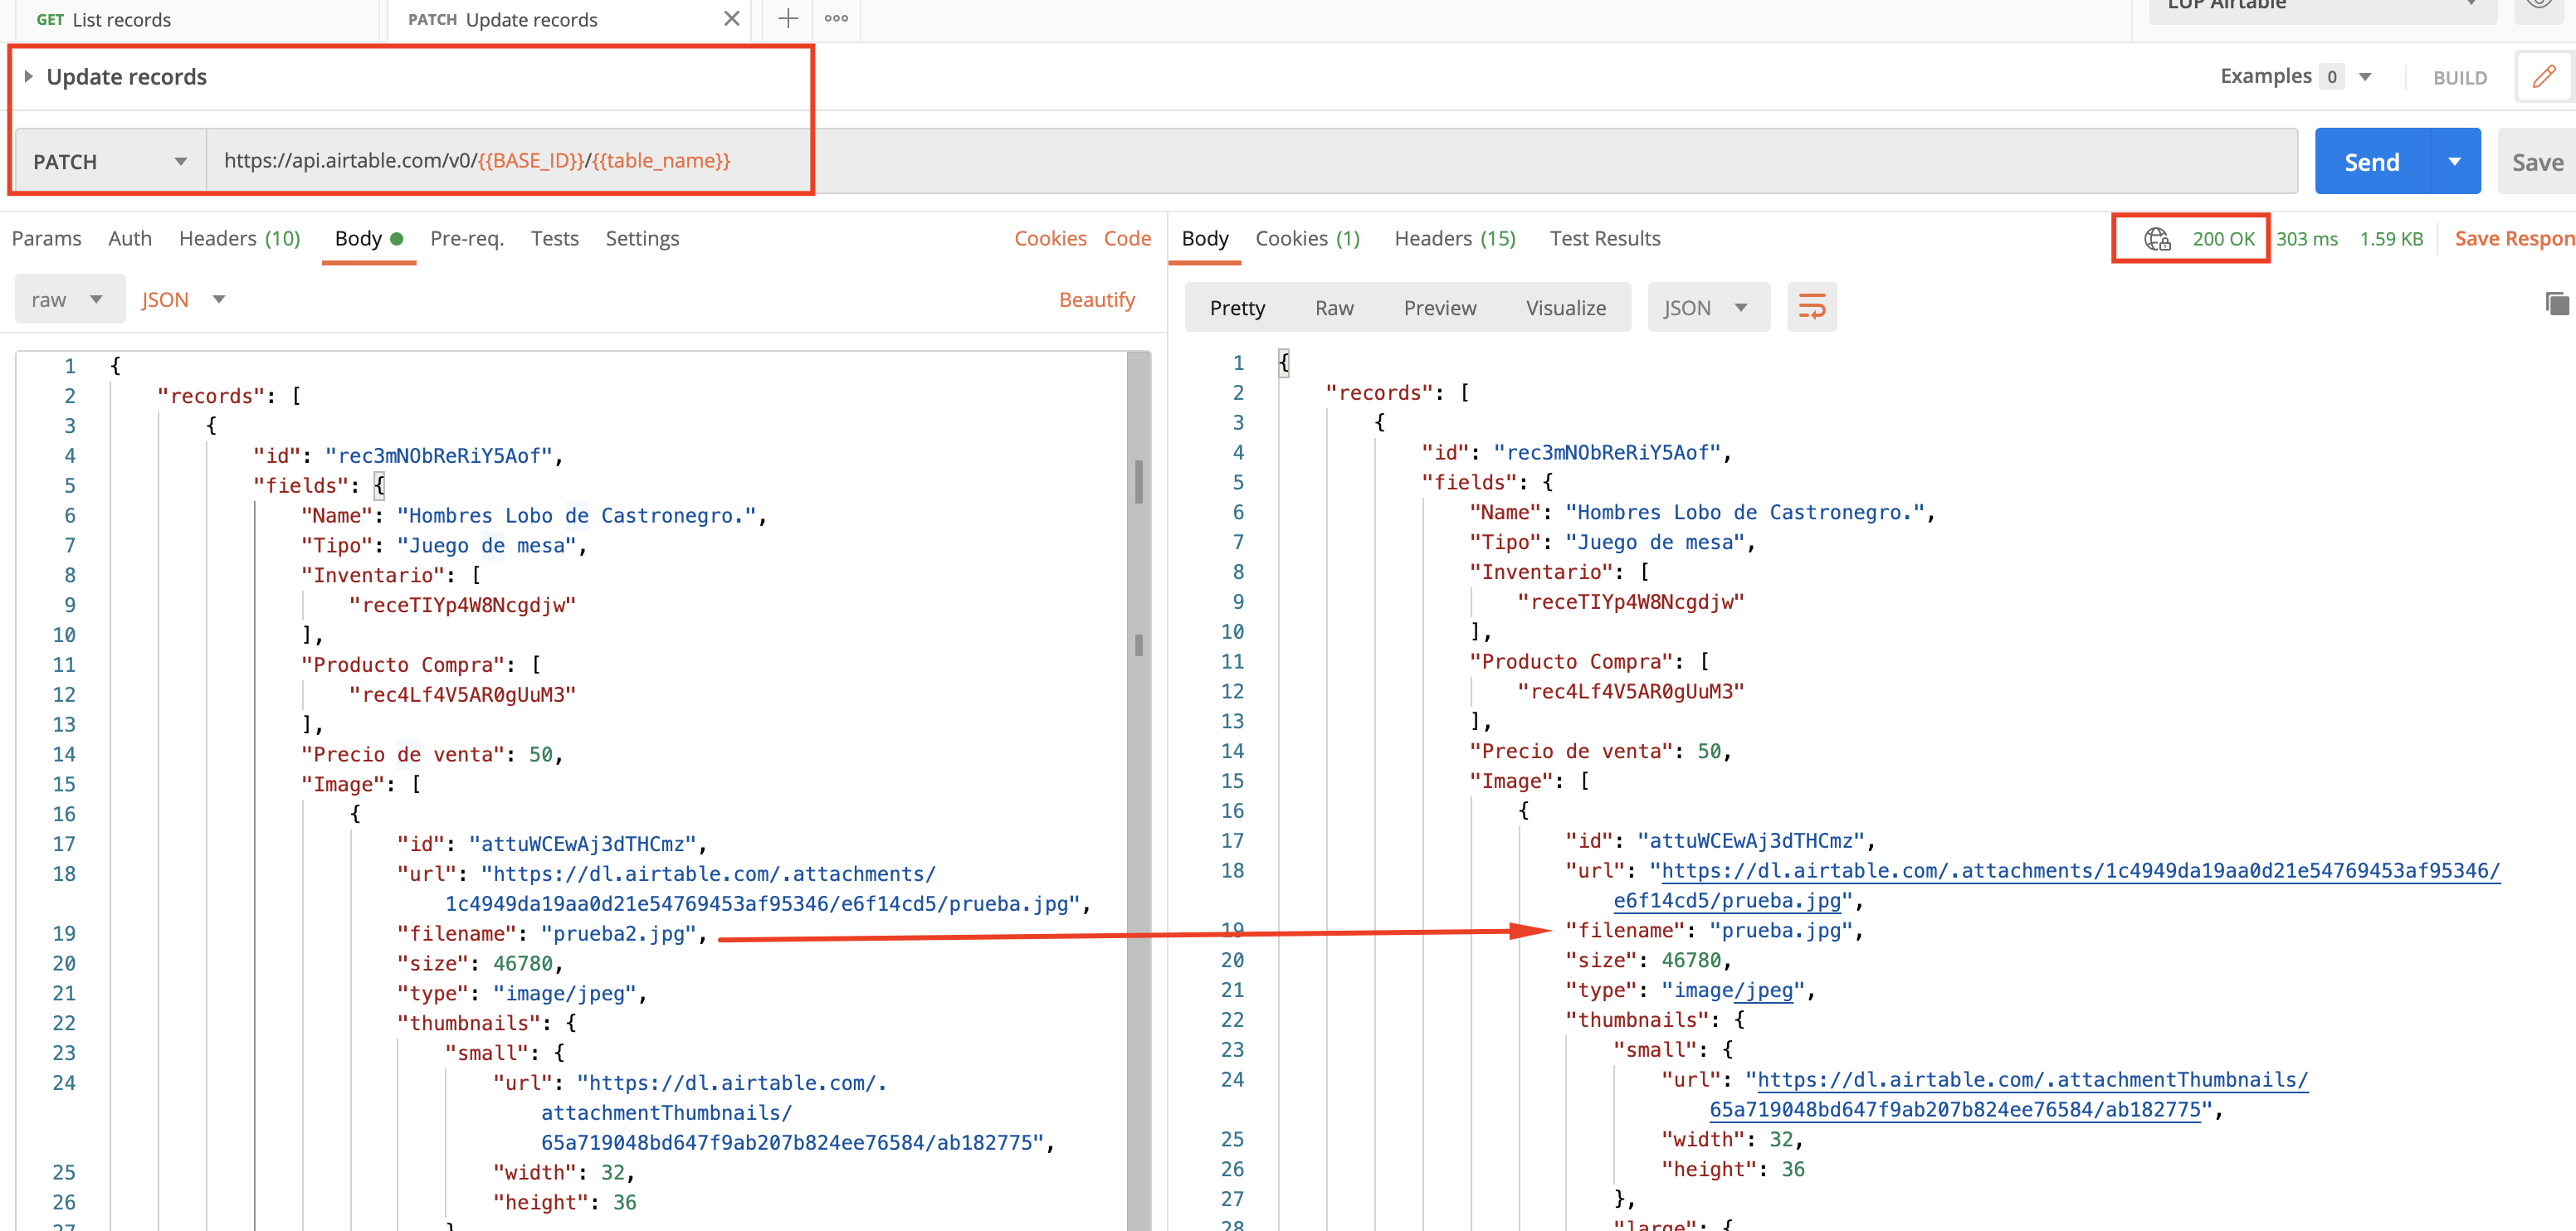
Task: Enable the Visualize response view
Action: pyautogui.click(x=1566, y=308)
